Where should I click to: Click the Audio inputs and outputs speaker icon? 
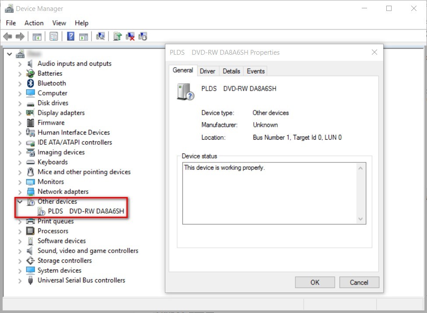point(30,63)
